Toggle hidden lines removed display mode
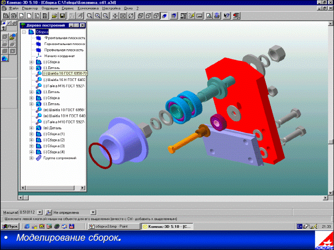Viewport: 334px width, 250px height. [148, 16]
